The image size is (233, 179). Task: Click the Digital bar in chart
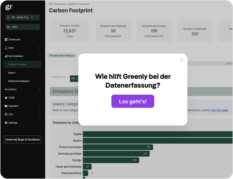(158, 134)
